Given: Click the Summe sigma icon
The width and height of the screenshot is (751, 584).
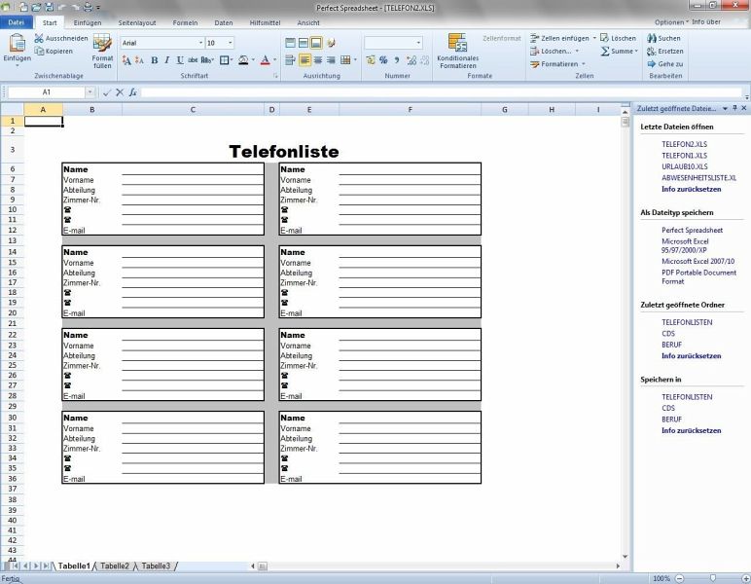Looking at the screenshot, I should [x=604, y=51].
